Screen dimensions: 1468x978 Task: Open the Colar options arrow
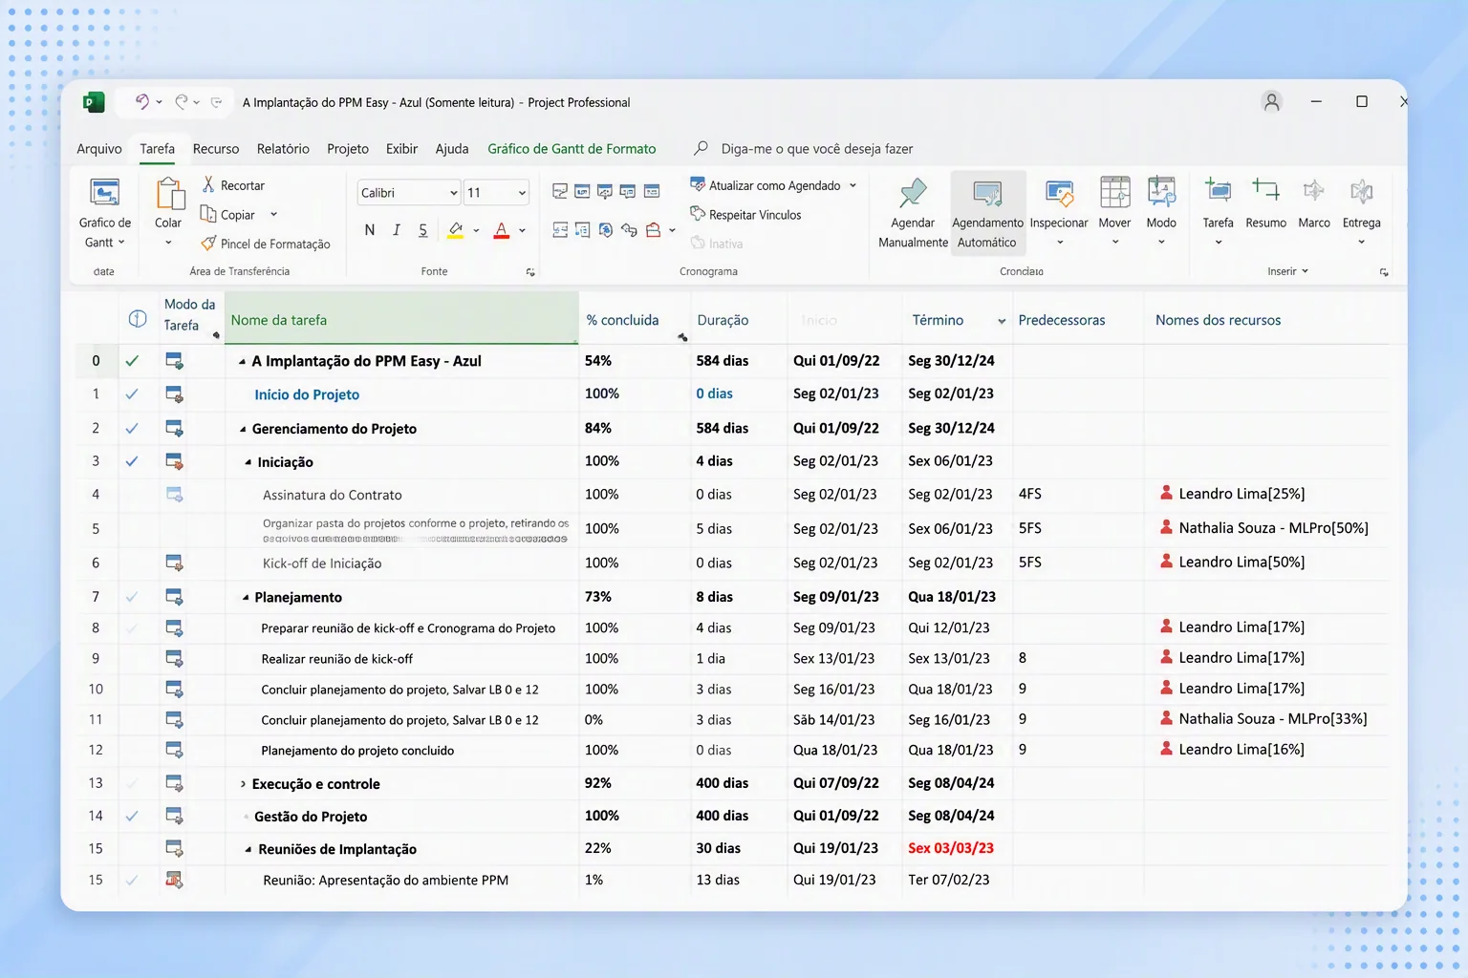pyautogui.click(x=168, y=243)
